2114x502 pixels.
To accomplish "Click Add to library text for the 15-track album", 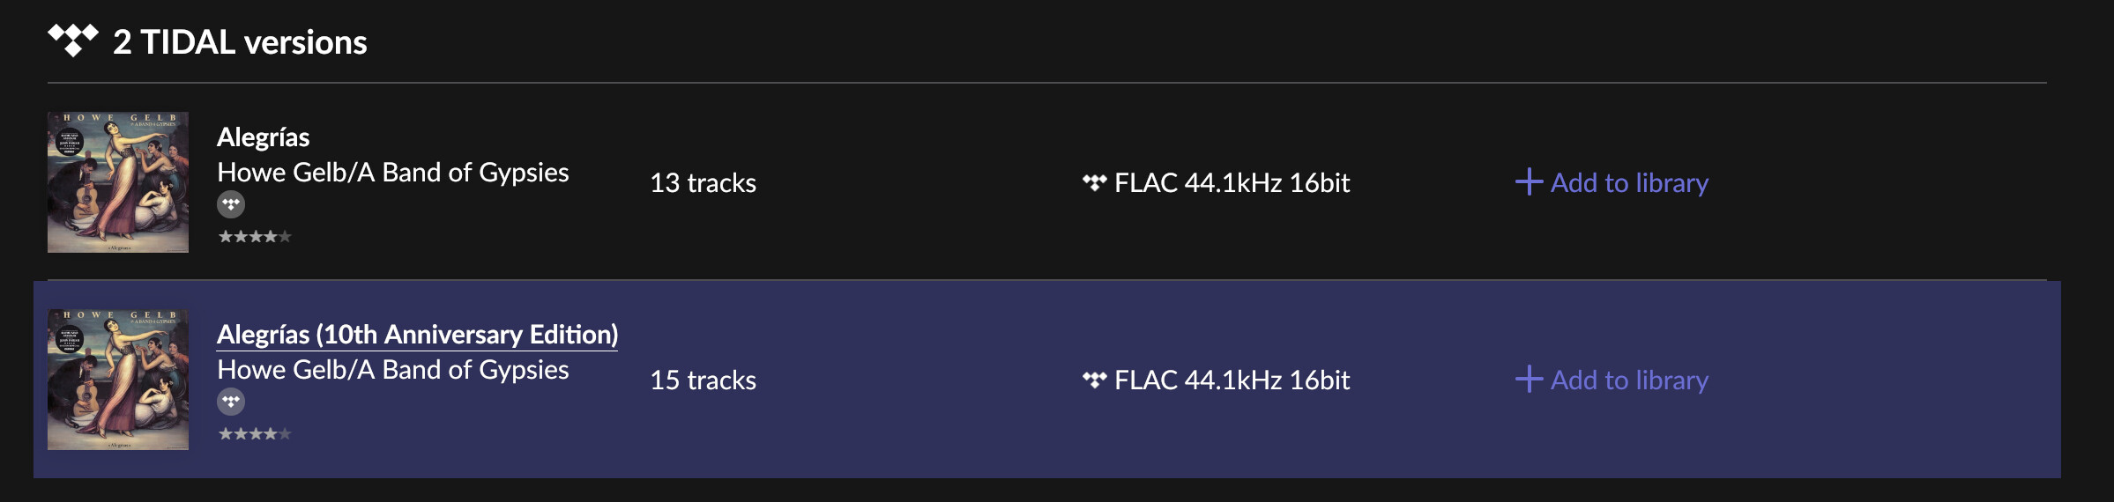I will (1629, 380).
